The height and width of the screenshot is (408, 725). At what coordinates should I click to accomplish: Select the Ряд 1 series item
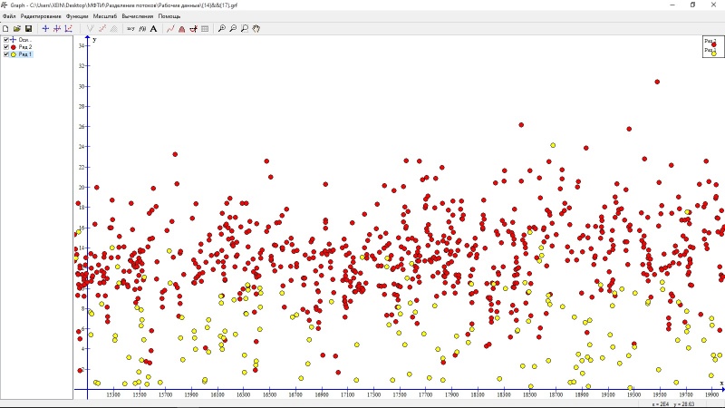[x=25, y=54]
